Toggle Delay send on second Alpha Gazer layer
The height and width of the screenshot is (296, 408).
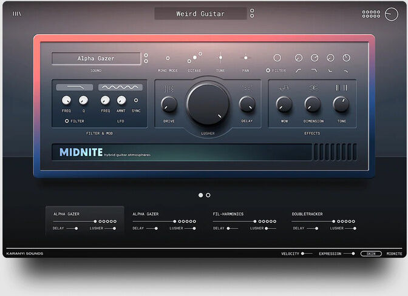point(152,229)
